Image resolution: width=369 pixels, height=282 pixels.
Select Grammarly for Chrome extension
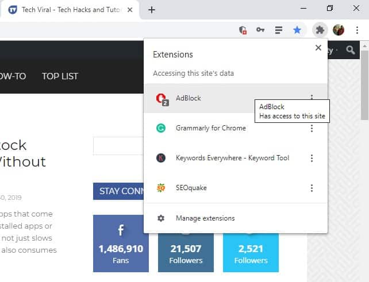tap(235, 128)
